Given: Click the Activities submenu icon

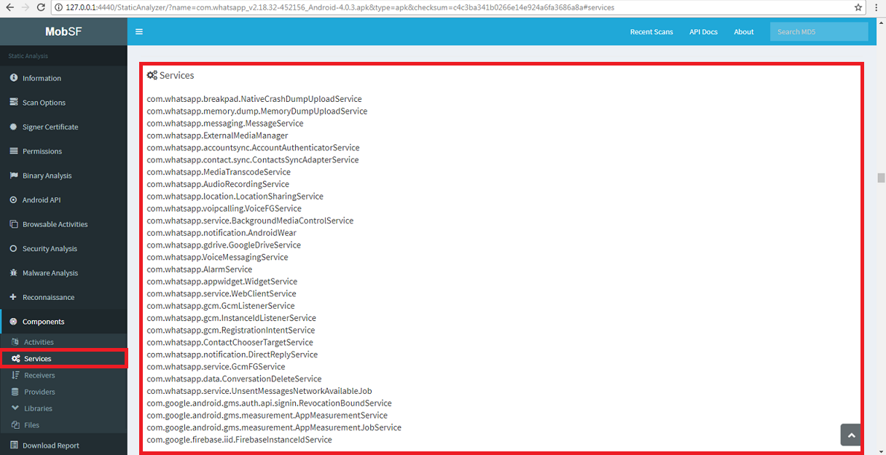Looking at the screenshot, I should [x=16, y=341].
